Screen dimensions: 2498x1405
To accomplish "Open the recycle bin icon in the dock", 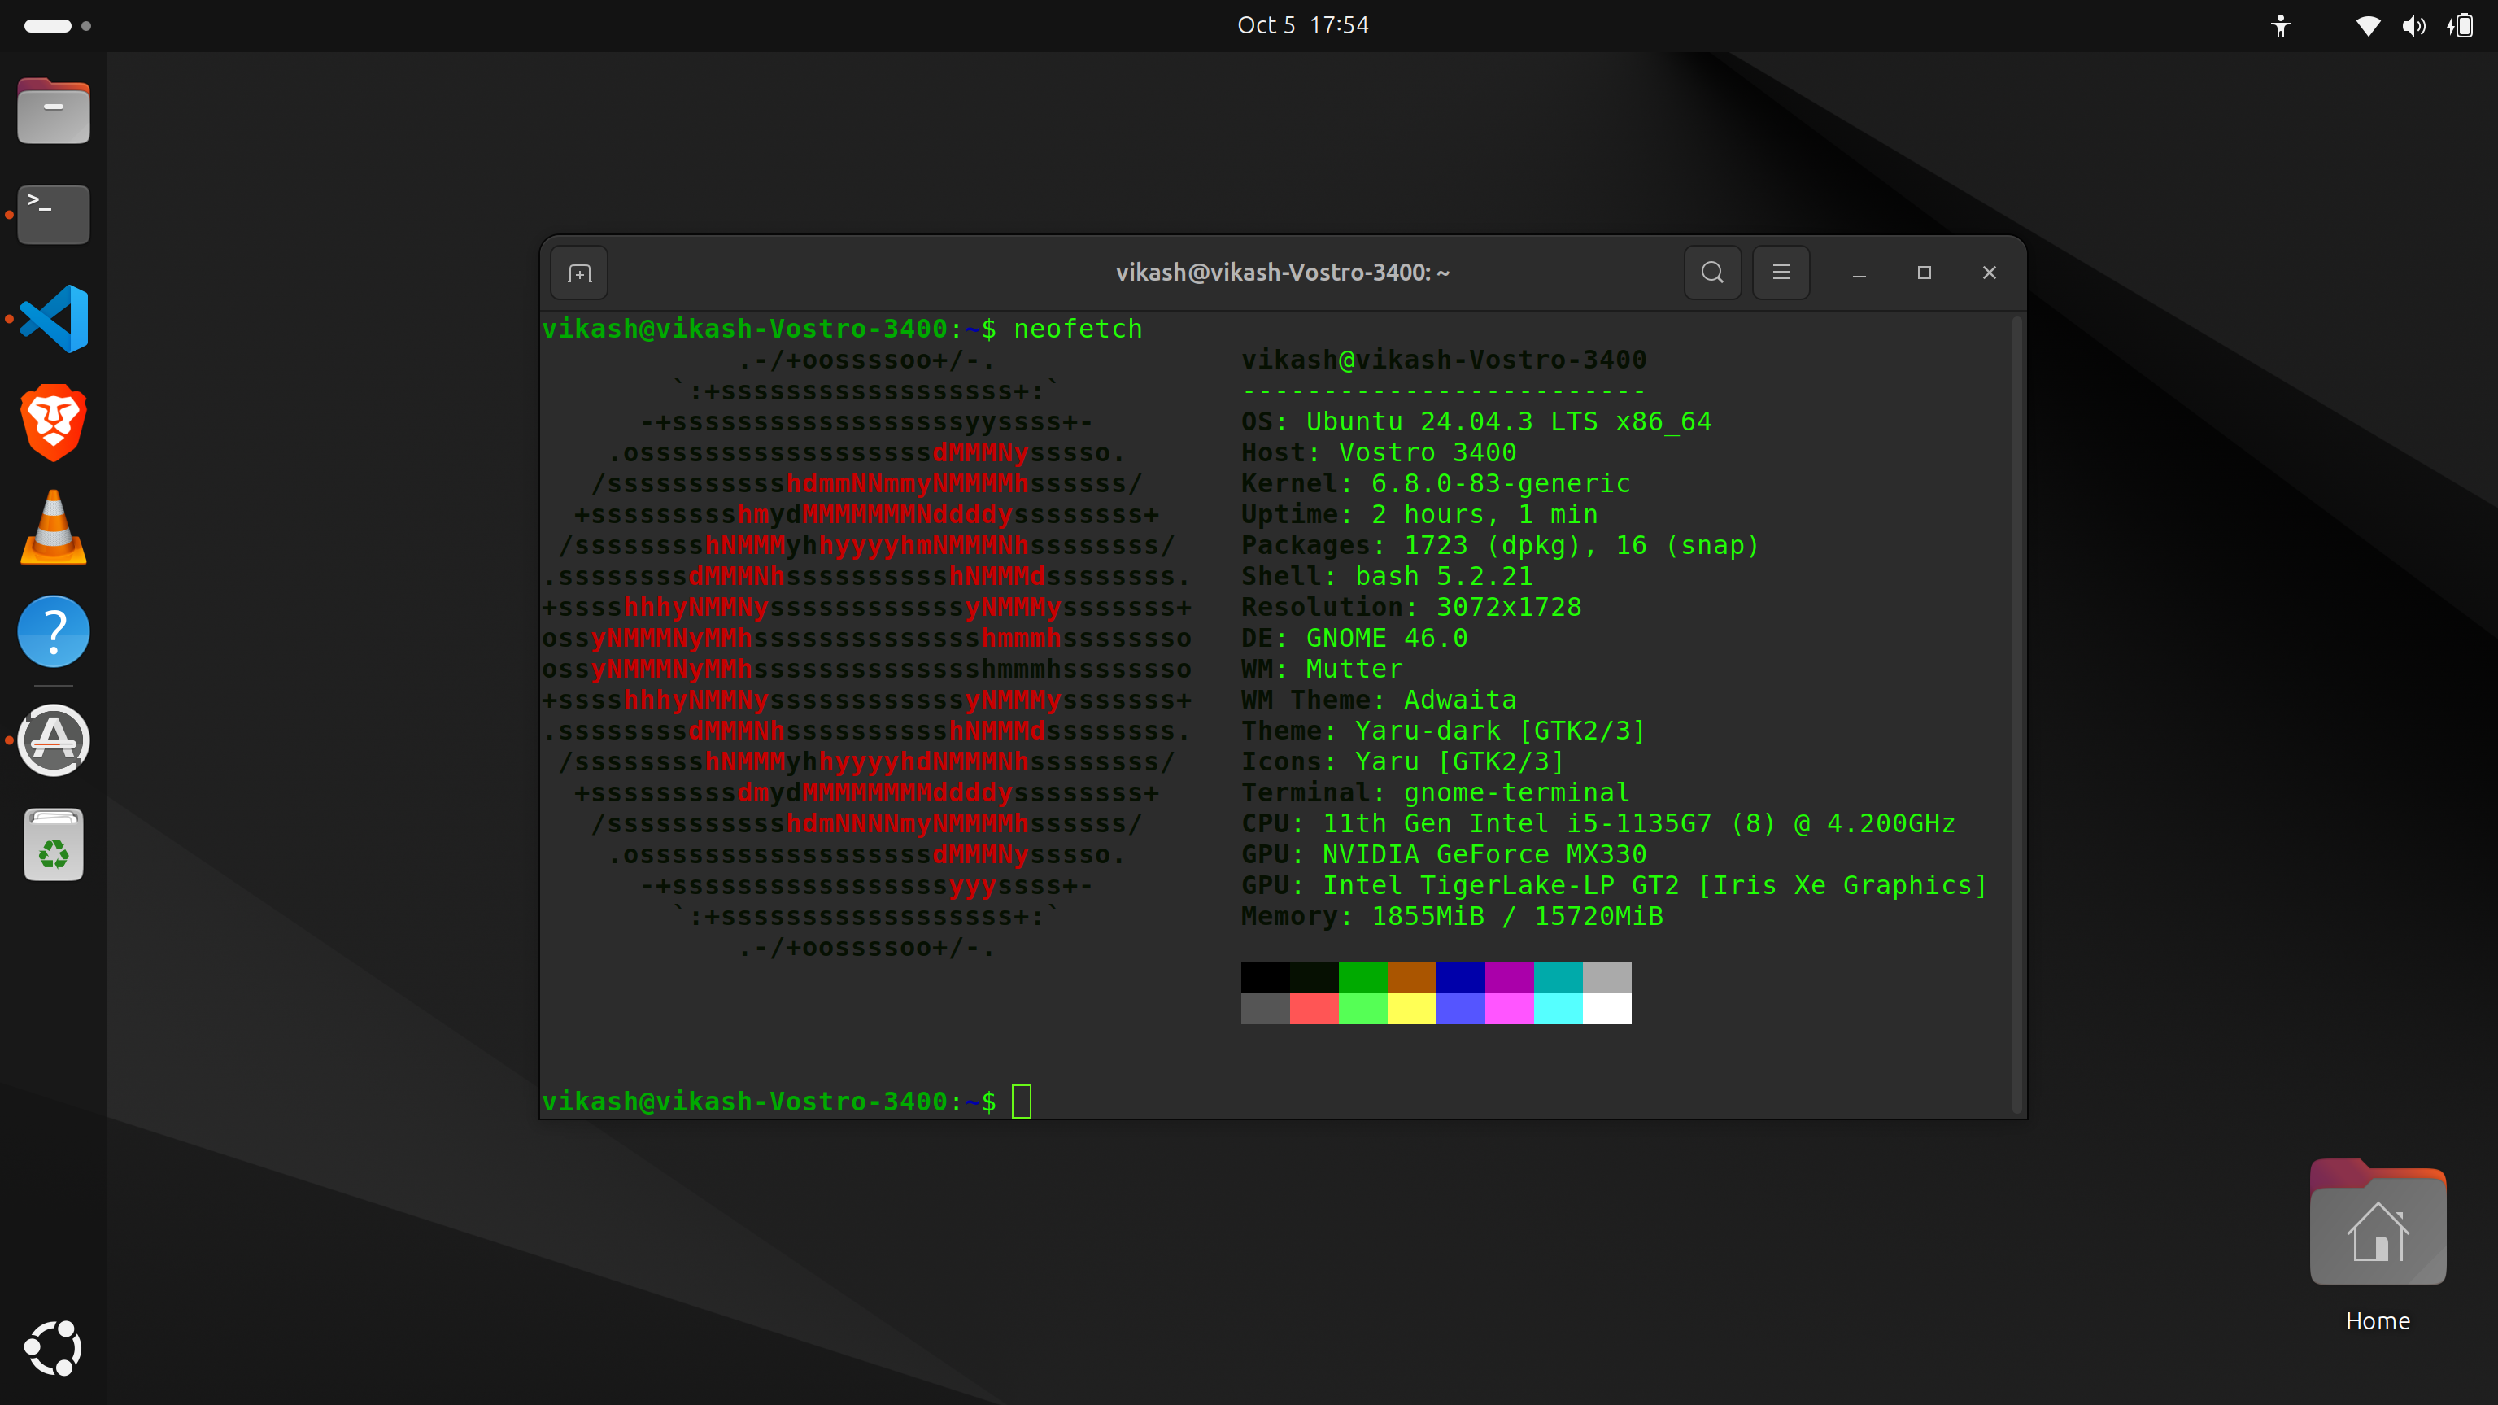I will point(52,844).
